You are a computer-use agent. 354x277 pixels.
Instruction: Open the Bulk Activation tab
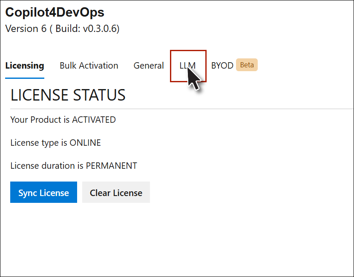(89, 66)
